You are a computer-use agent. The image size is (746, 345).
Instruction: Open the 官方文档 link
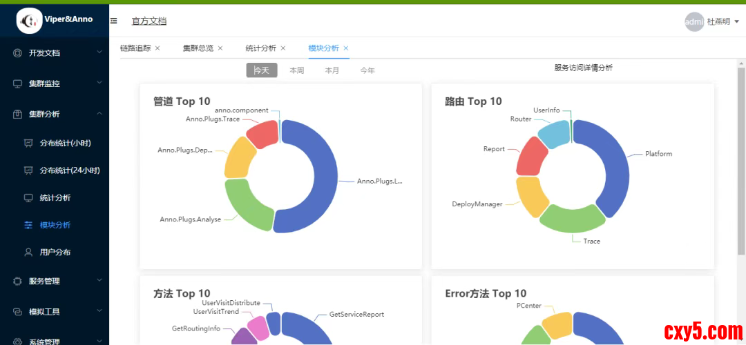coord(149,21)
